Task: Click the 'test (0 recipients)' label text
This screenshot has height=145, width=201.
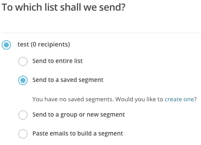Action: pos(44,45)
